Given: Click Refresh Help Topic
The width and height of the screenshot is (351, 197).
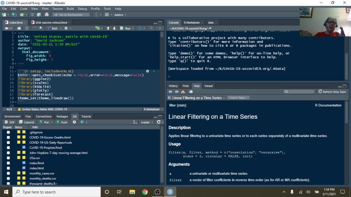Looking at the screenshot, I should tap(332, 92).
